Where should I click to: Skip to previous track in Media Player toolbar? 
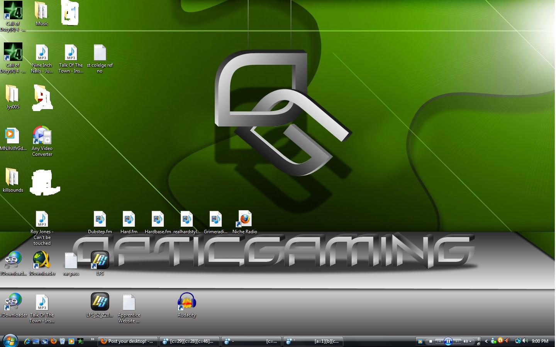[439, 341]
